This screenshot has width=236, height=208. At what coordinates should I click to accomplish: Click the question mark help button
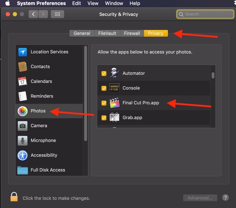[225, 197]
